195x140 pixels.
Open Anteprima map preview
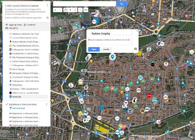point(12,28)
